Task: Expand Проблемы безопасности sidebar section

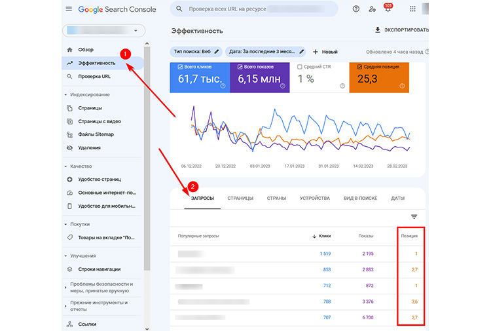Action: click(65, 284)
